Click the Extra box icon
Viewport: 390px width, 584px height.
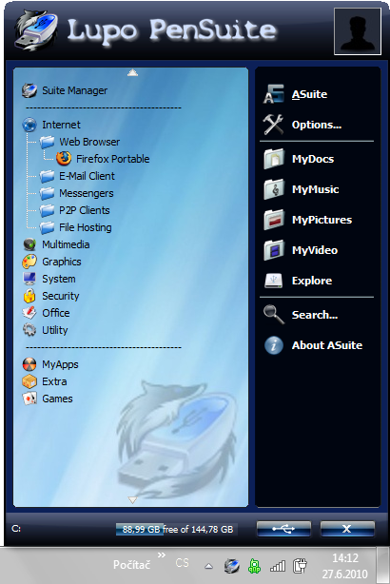[x=29, y=381]
